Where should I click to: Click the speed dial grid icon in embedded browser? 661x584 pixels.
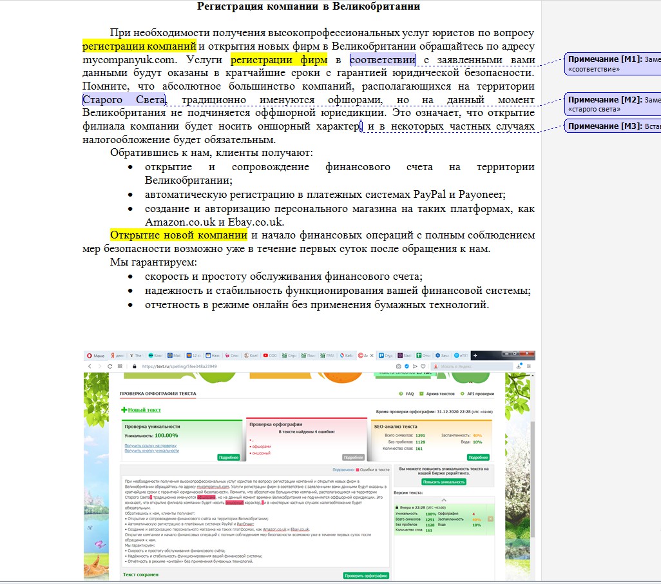(x=120, y=366)
